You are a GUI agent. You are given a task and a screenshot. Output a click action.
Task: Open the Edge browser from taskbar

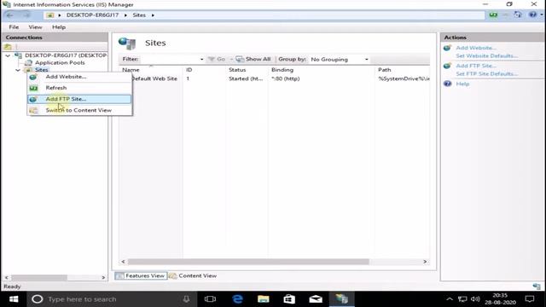[237, 299]
